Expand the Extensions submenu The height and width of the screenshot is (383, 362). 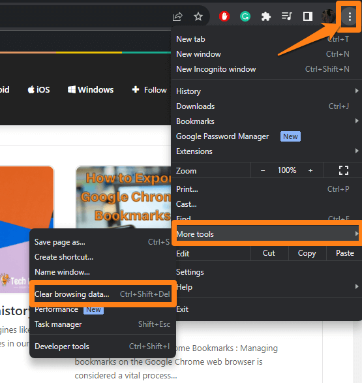point(267,151)
